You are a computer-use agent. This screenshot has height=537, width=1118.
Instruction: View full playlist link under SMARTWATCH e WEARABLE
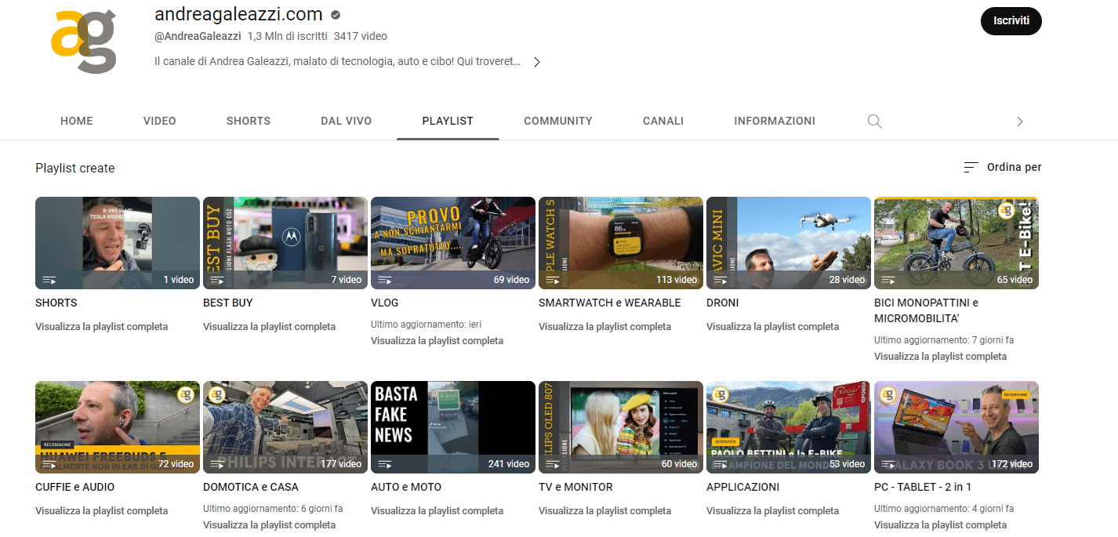tap(604, 327)
